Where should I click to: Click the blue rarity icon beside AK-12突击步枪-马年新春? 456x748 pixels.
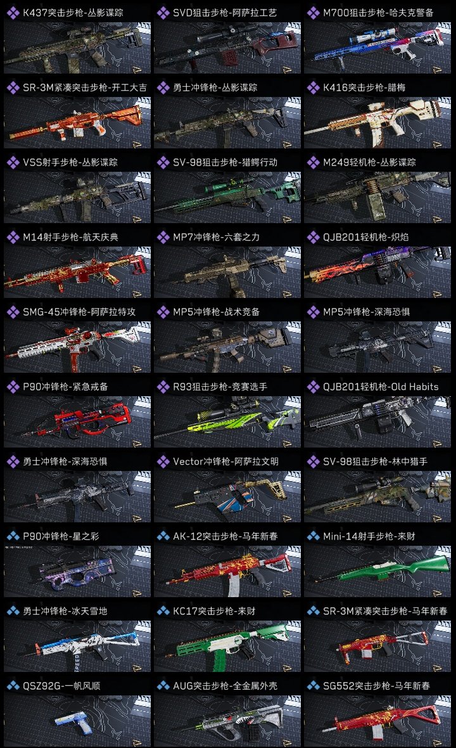[163, 536]
